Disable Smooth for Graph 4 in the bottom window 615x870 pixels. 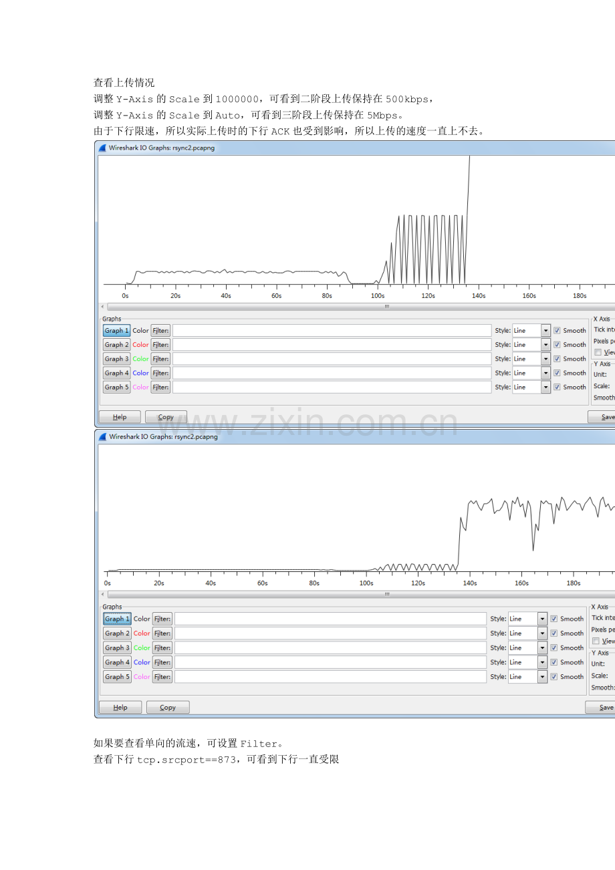click(553, 662)
